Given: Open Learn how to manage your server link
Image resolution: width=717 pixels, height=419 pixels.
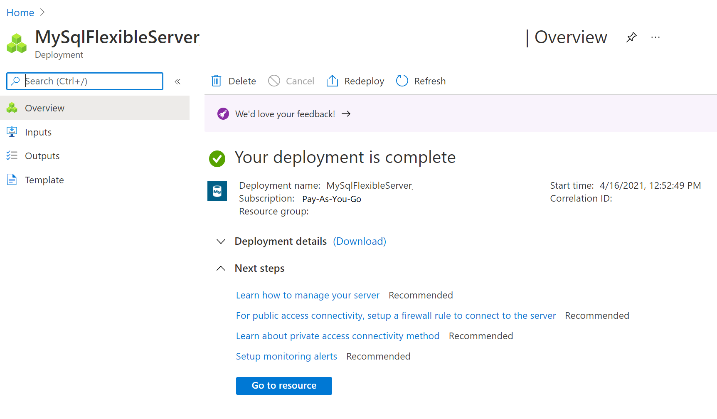Looking at the screenshot, I should [308, 295].
